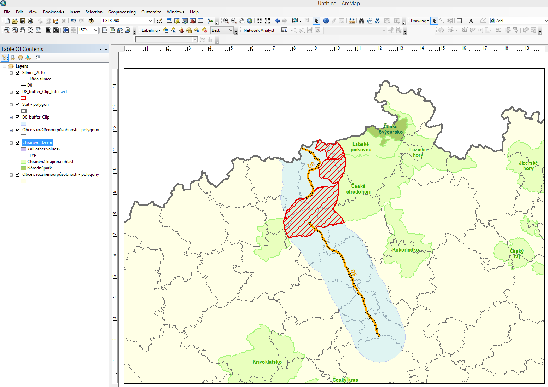This screenshot has height=387, width=548.
Task: Activate the Pan hand tool
Action: (242, 21)
